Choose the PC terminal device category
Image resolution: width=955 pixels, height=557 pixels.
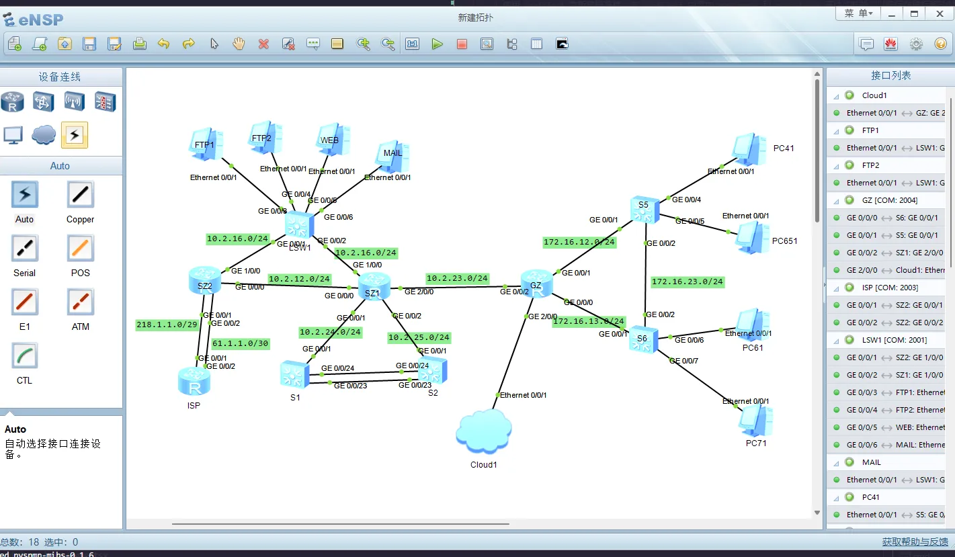(13, 135)
